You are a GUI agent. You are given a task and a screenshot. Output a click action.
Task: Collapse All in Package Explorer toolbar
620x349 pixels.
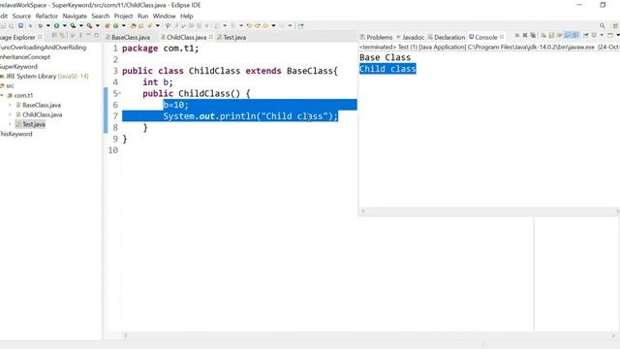pos(54,35)
